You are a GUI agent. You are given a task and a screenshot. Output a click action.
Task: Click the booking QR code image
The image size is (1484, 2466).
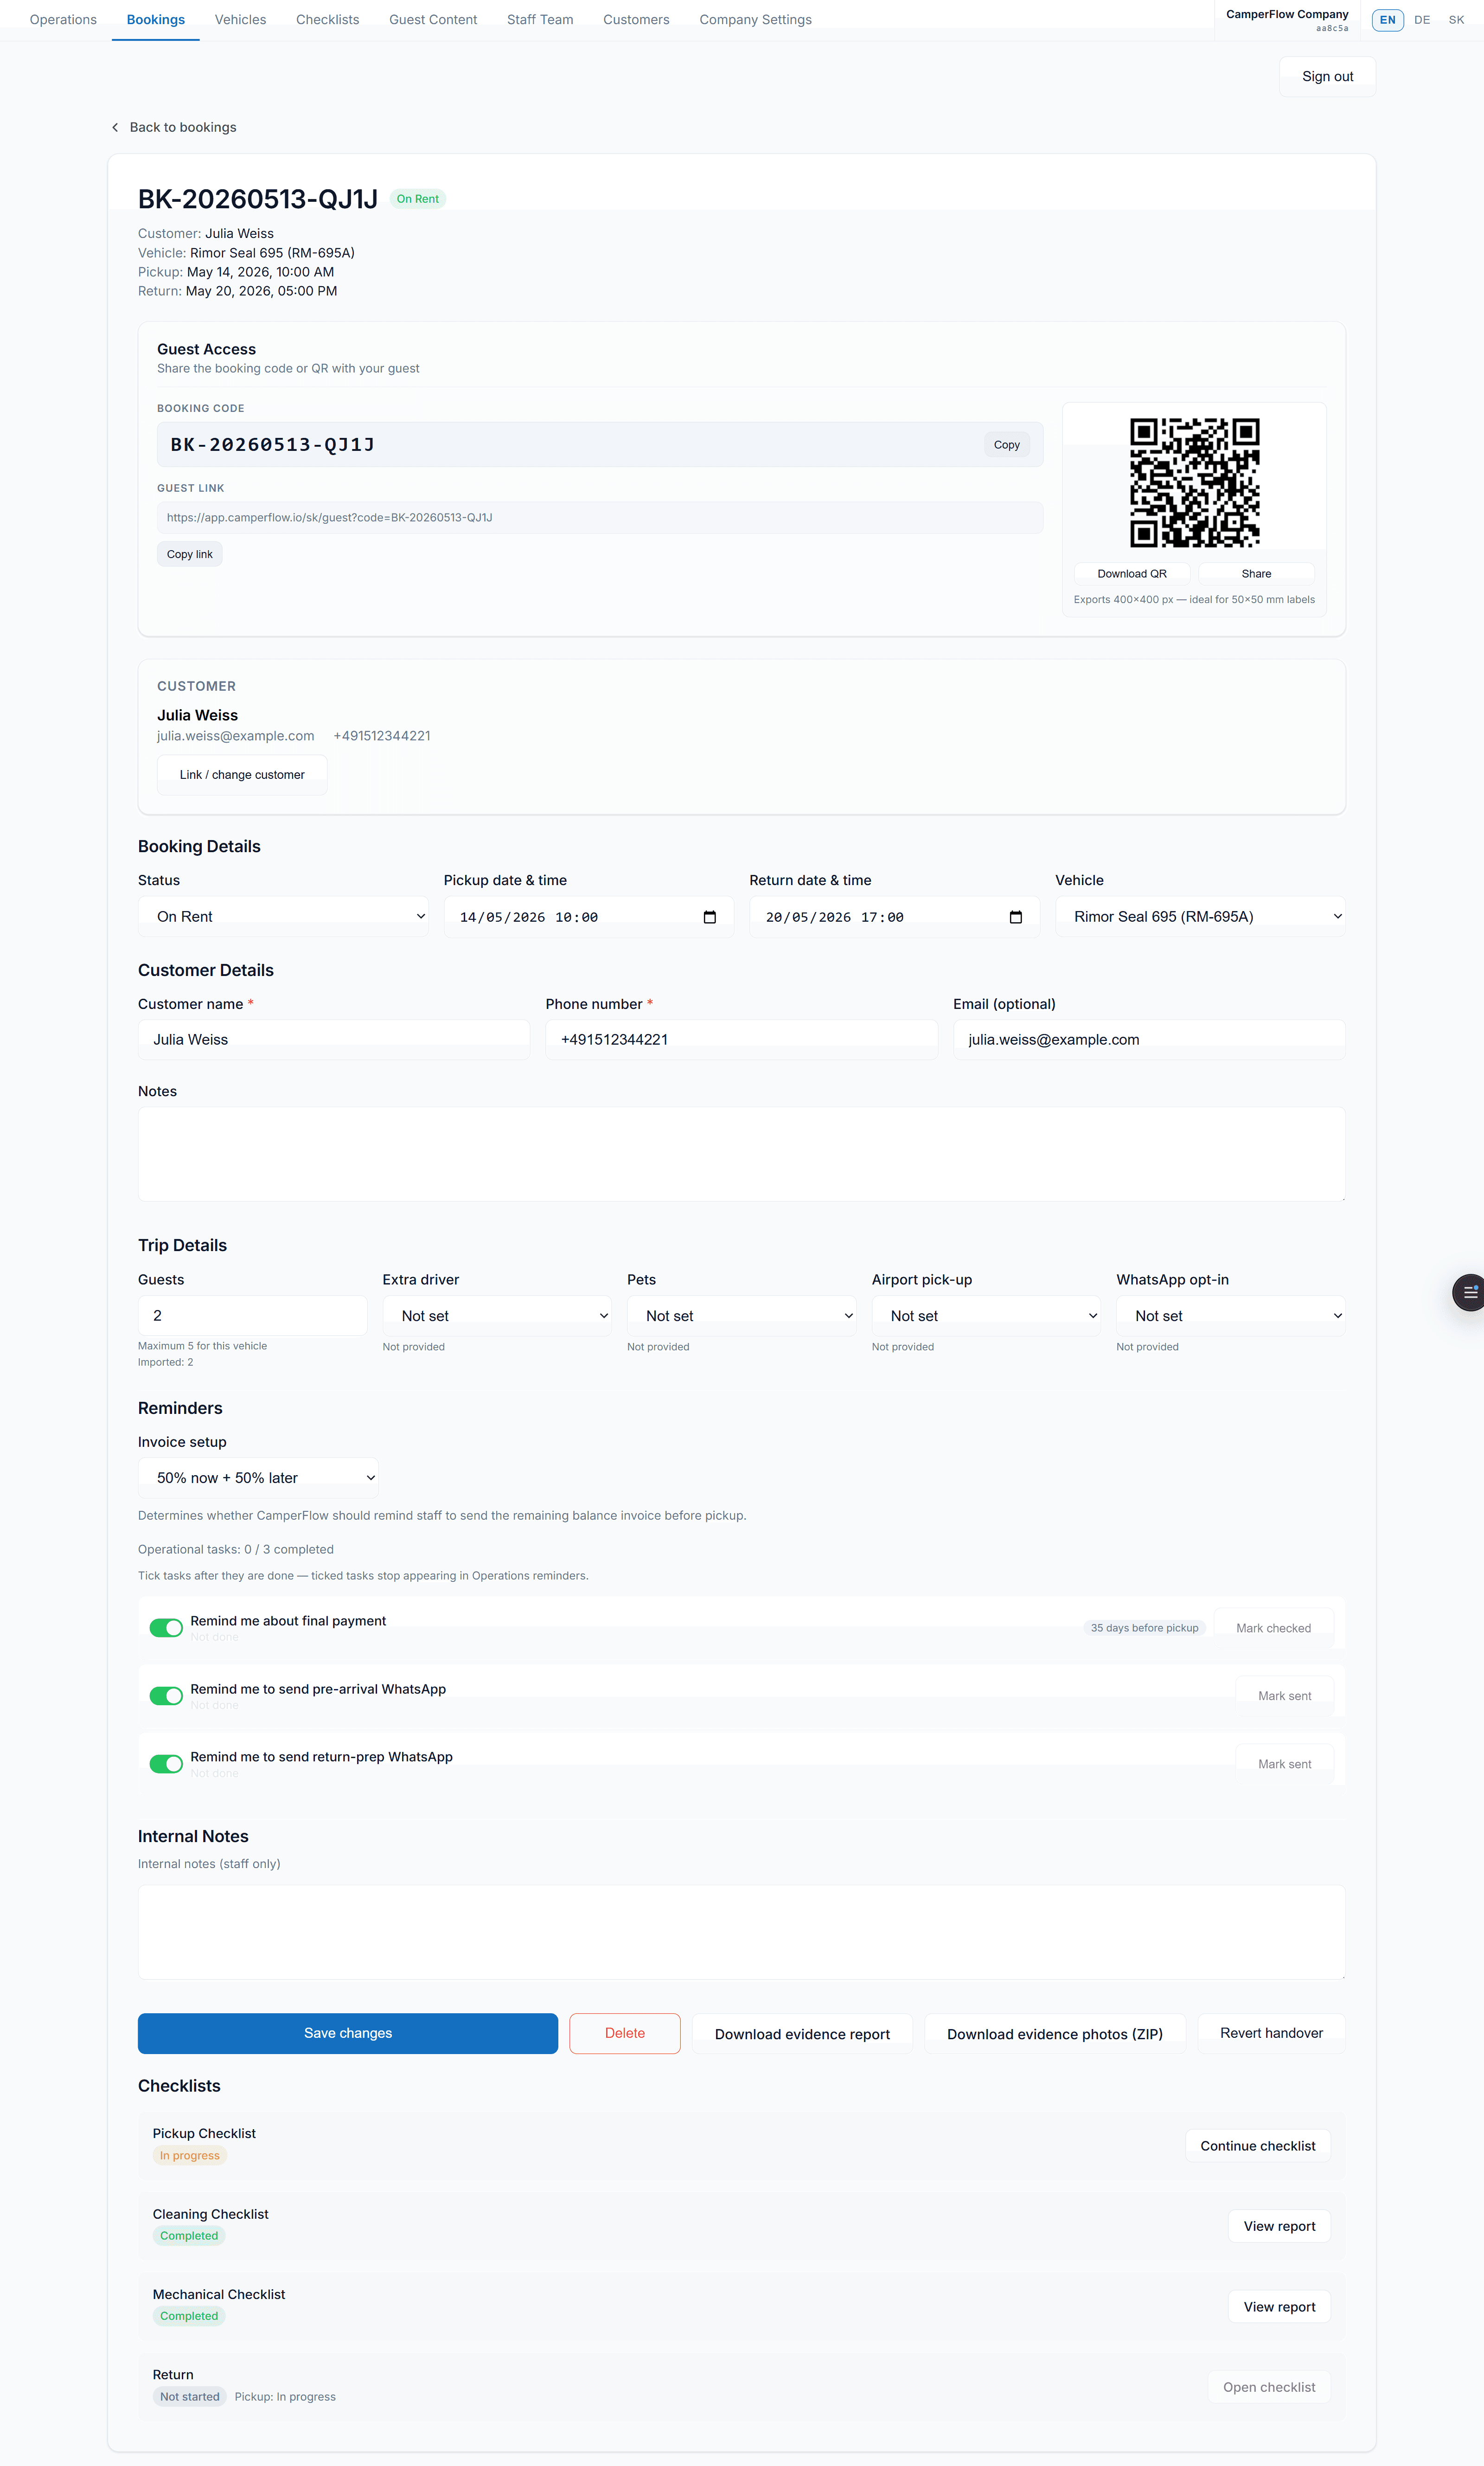[x=1194, y=482]
